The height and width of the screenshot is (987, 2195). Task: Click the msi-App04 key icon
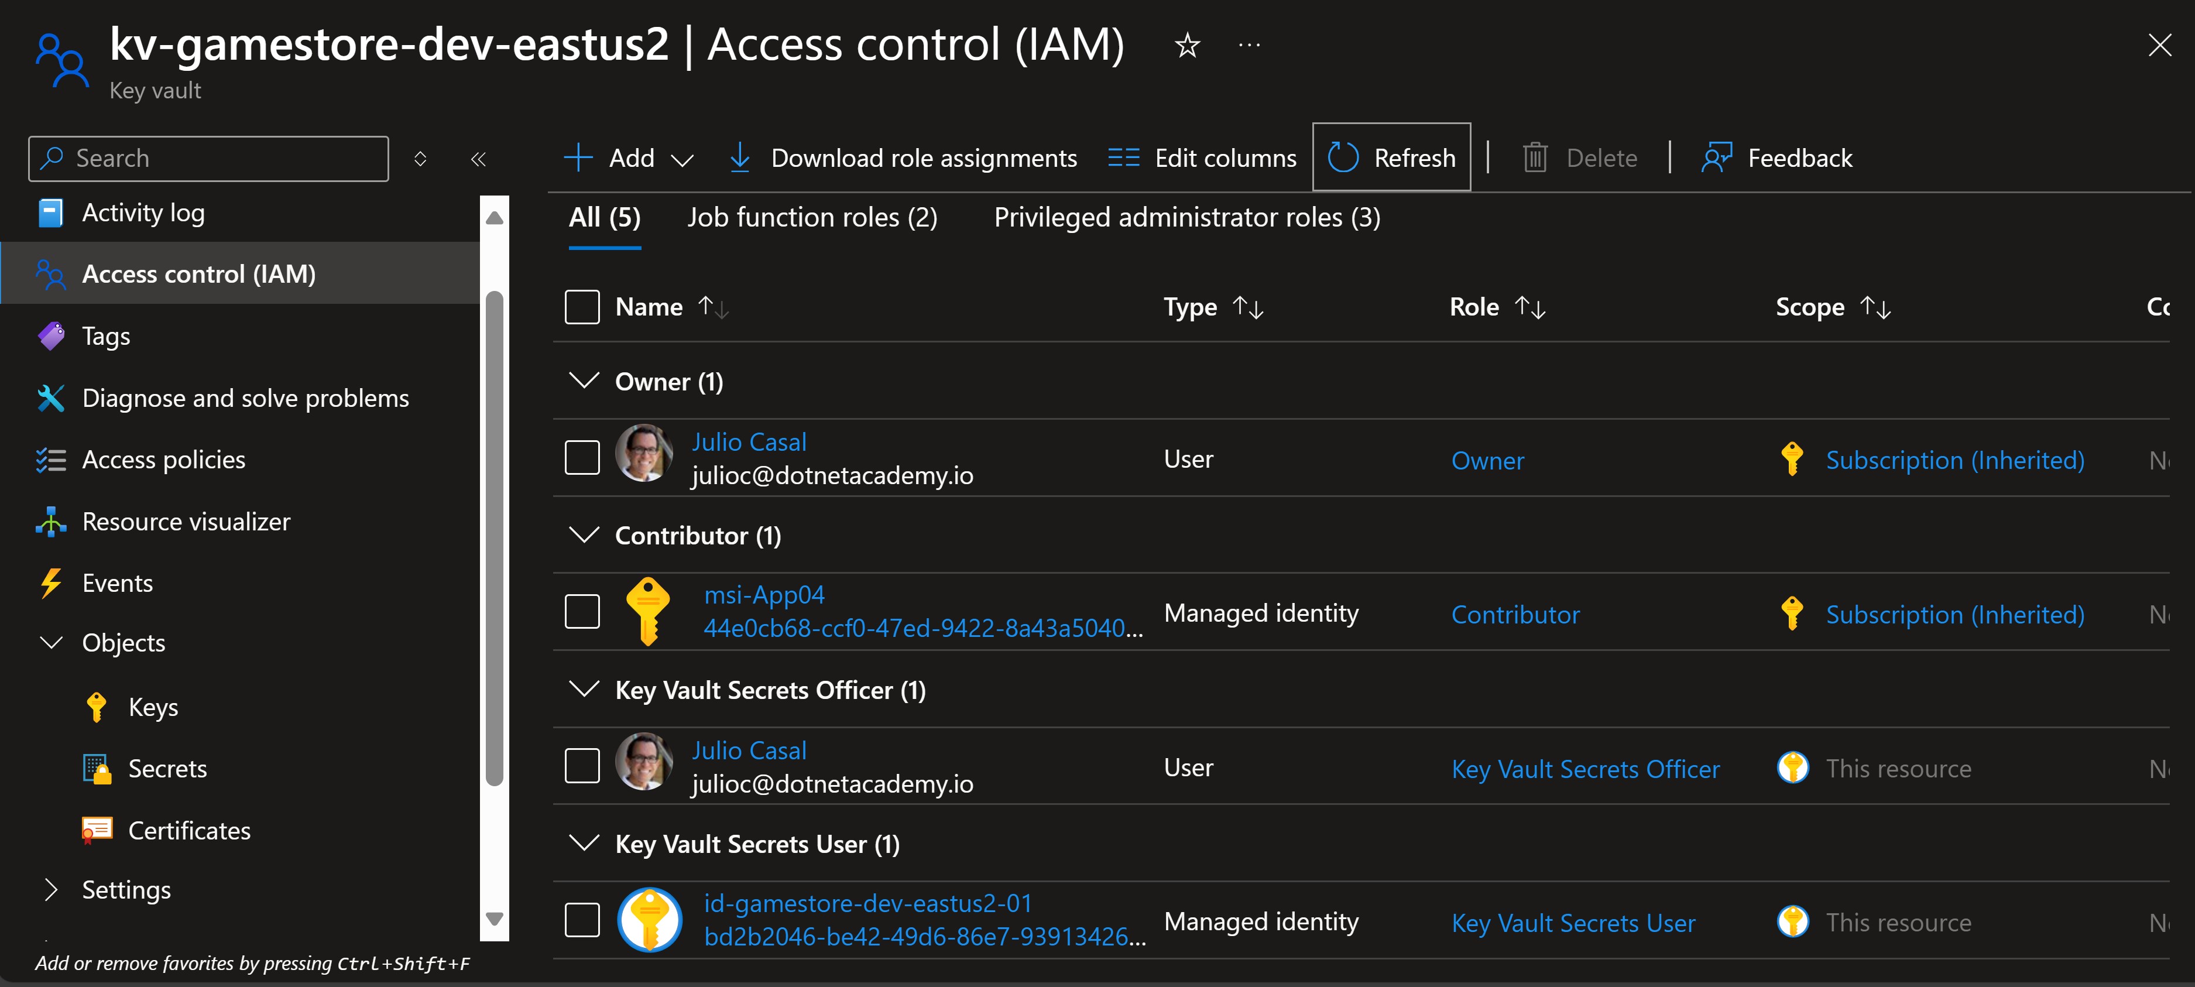(647, 611)
